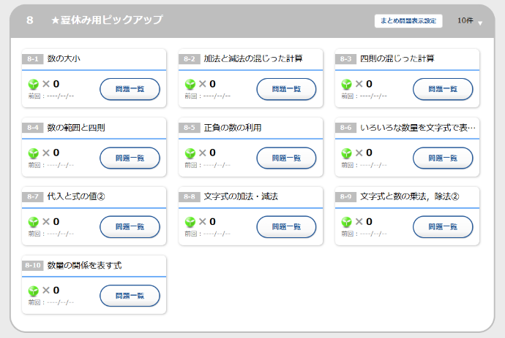505x338 pixels.
Task: Click the green sprout icon in card 8-7
Action: click(33, 222)
